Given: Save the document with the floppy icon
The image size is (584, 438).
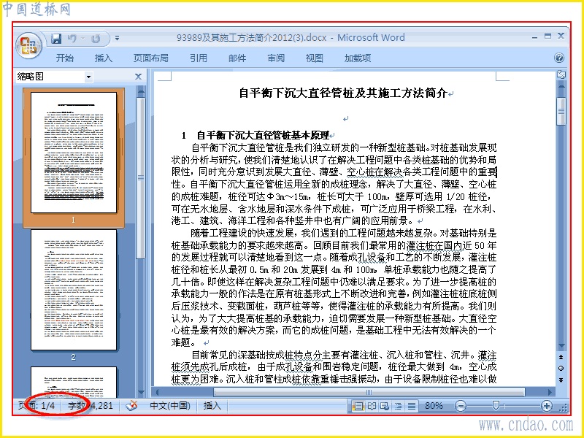Looking at the screenshot, I should tap(56, 39).
